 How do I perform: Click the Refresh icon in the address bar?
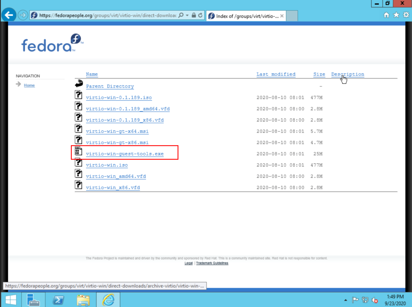point(201,15)
